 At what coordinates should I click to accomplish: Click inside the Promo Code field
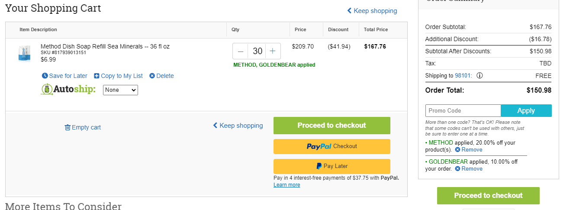click(463, 110)
